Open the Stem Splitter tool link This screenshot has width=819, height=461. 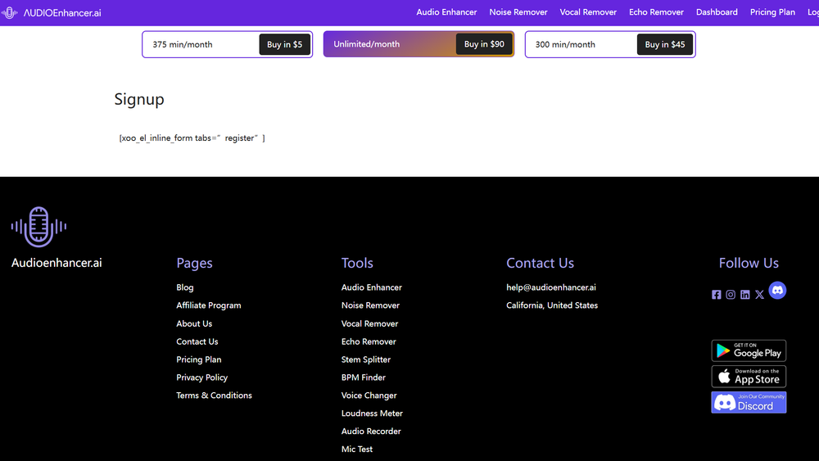[365, 359]
